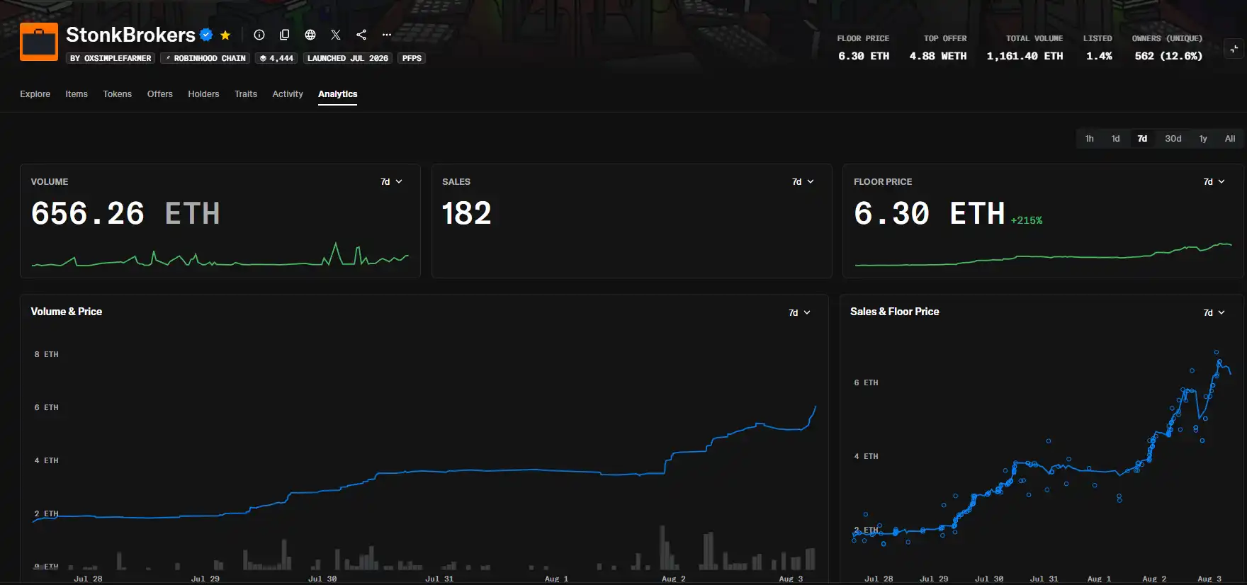The image size is (1247, 585).
Task: Click the StonkBrokers briefcase collection avatar
Action: point(39,42)
